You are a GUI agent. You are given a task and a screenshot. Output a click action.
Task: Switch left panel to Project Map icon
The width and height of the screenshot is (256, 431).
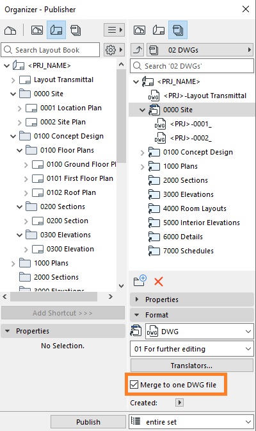(x=10, y=30)
